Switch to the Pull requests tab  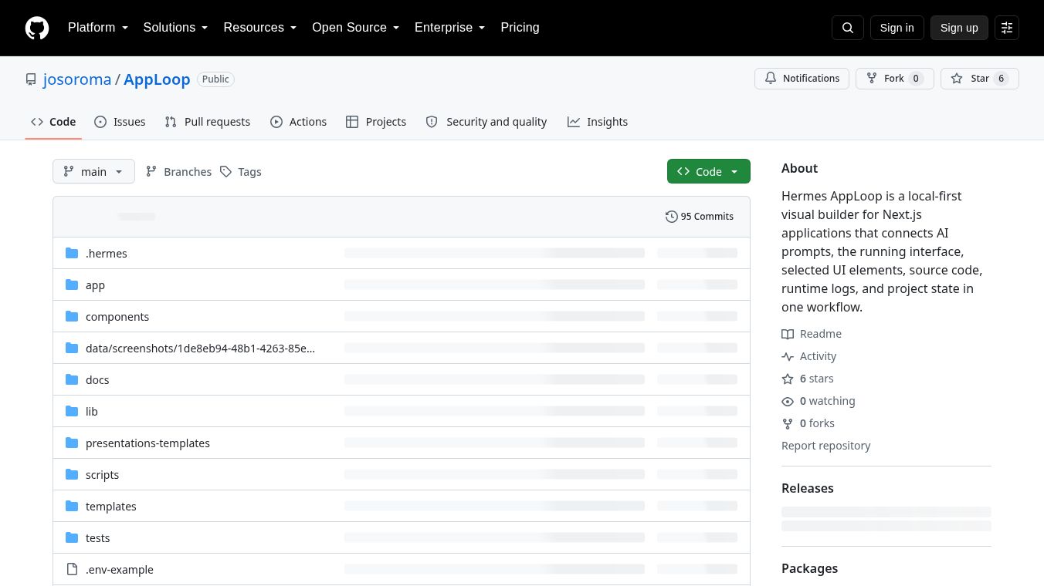208,122
